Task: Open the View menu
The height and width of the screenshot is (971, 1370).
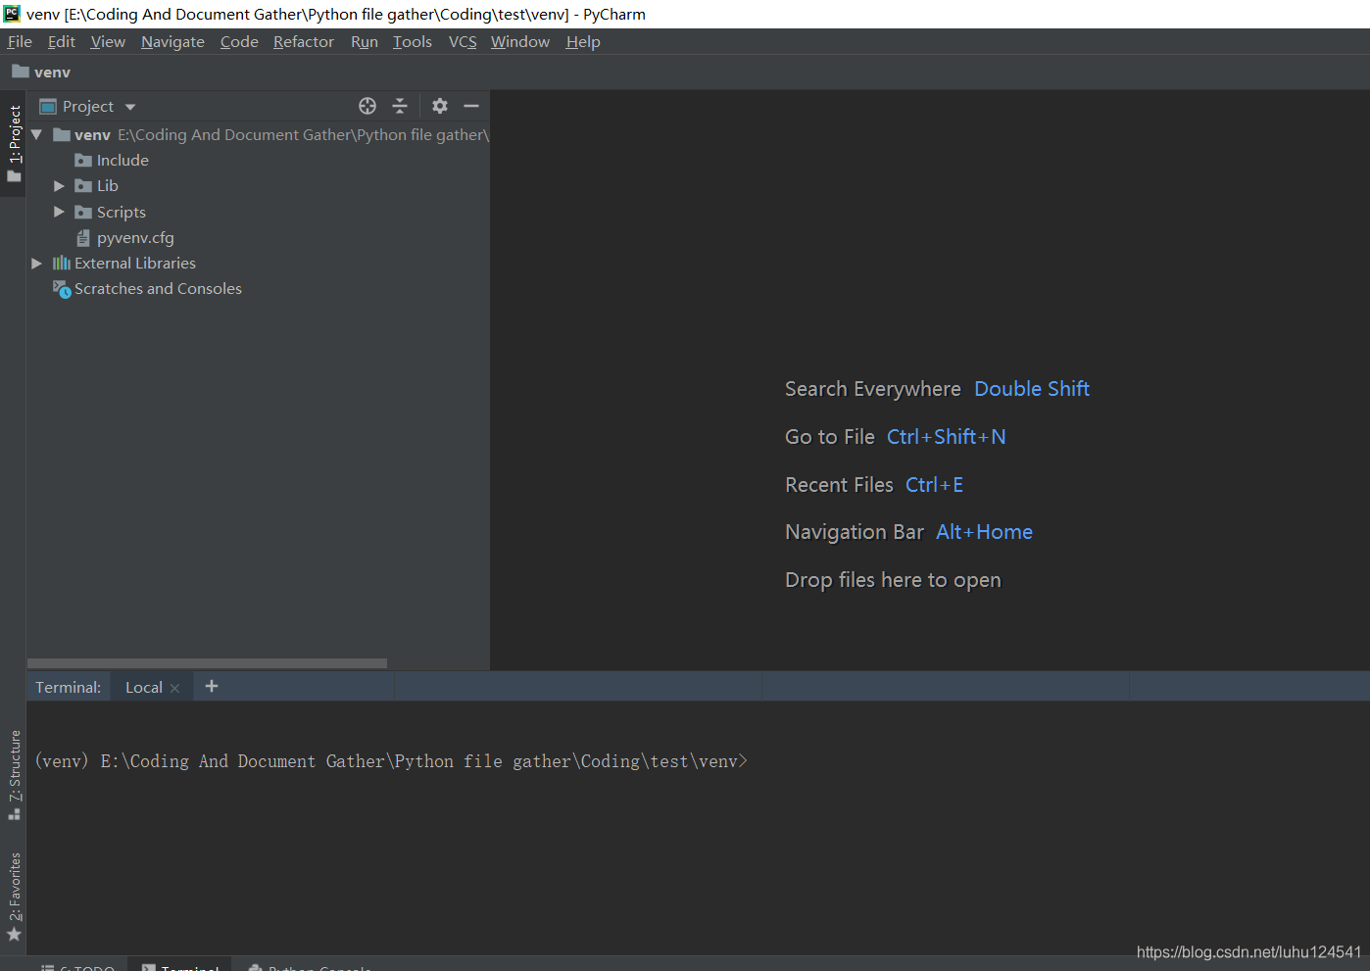Action: [108, 41]
